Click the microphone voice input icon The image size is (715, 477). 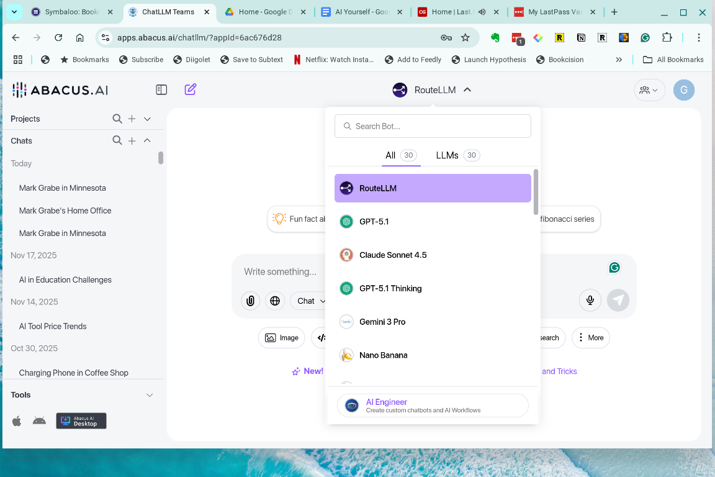point(590,301)
